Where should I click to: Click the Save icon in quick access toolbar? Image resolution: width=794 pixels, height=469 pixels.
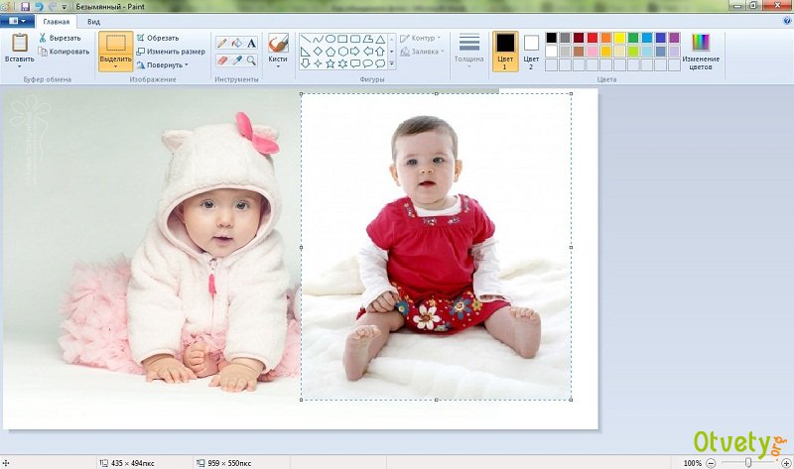25,6
